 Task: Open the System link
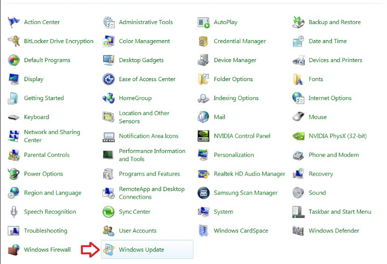point(223,212)
